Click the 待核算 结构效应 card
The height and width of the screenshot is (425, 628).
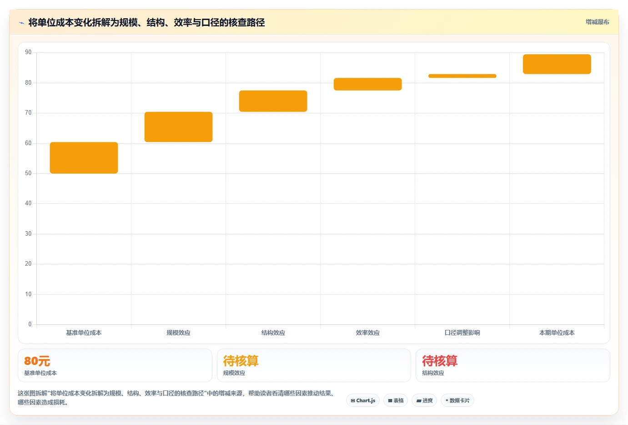(x=513, y=365)
